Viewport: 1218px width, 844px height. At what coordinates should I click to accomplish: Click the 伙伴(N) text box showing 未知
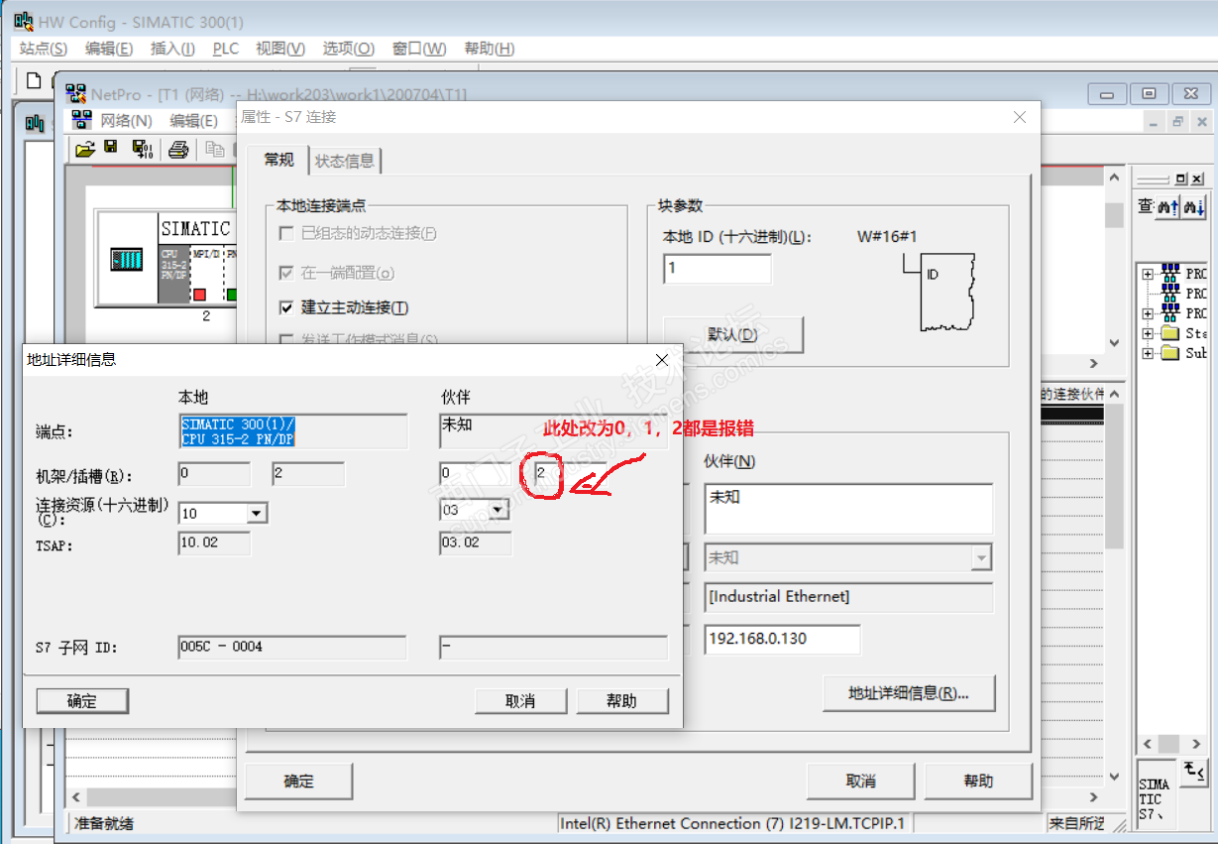pyautogui.click(x=848, y=509)
